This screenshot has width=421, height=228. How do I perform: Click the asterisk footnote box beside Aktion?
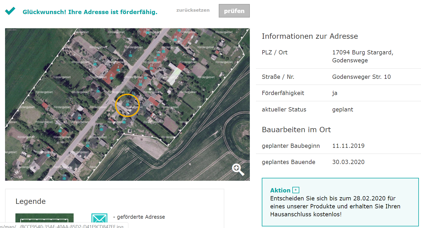(296, 190)
